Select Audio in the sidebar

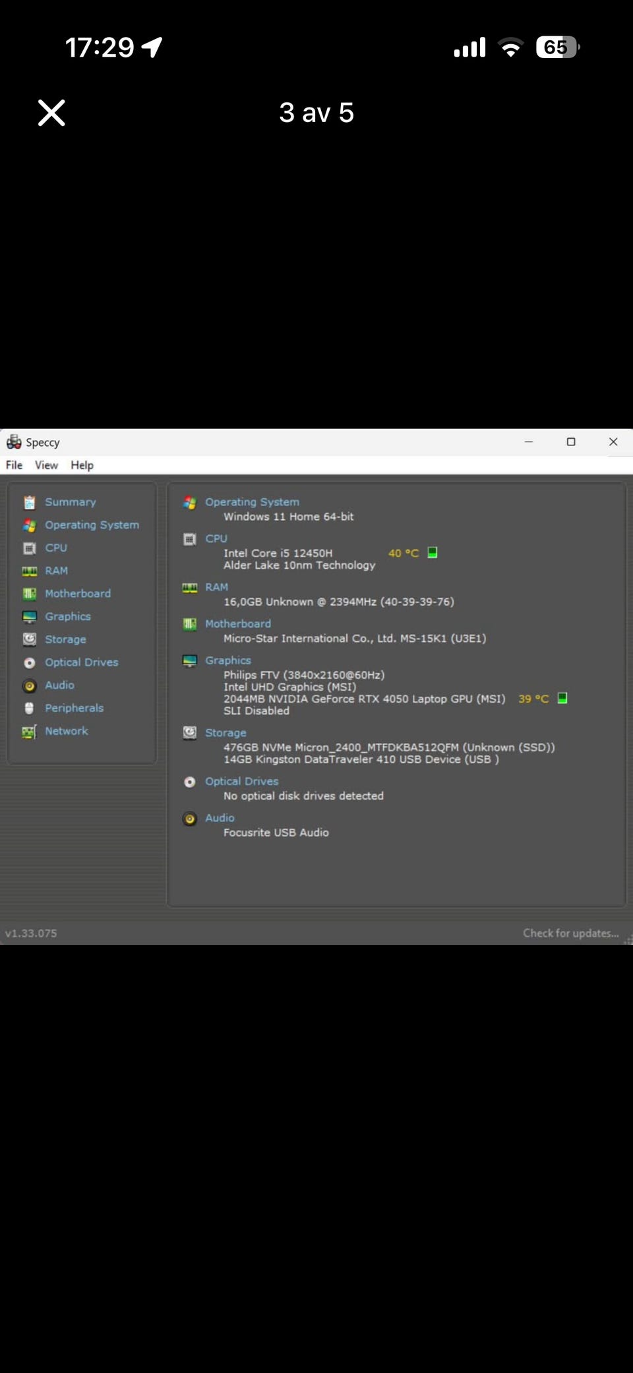click(59, 685)
